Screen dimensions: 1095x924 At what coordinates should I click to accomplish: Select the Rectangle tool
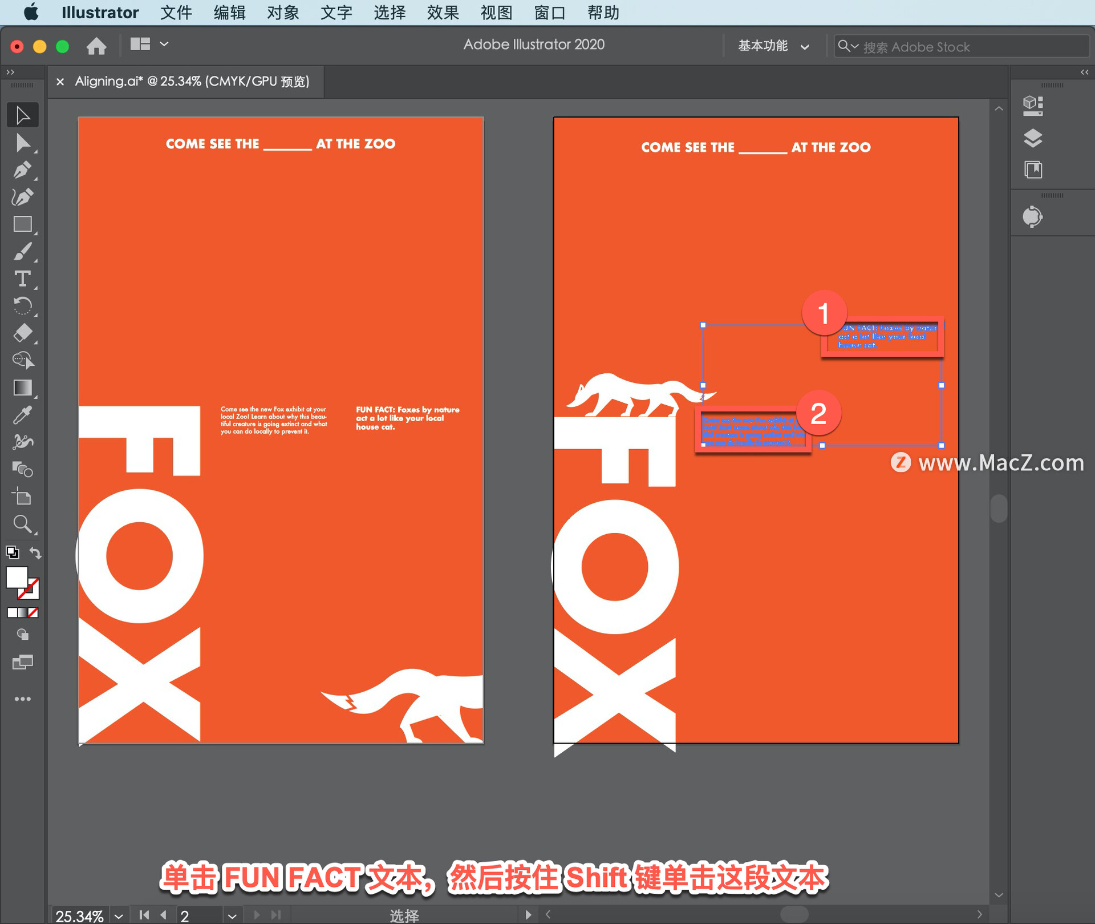(23, 224)
